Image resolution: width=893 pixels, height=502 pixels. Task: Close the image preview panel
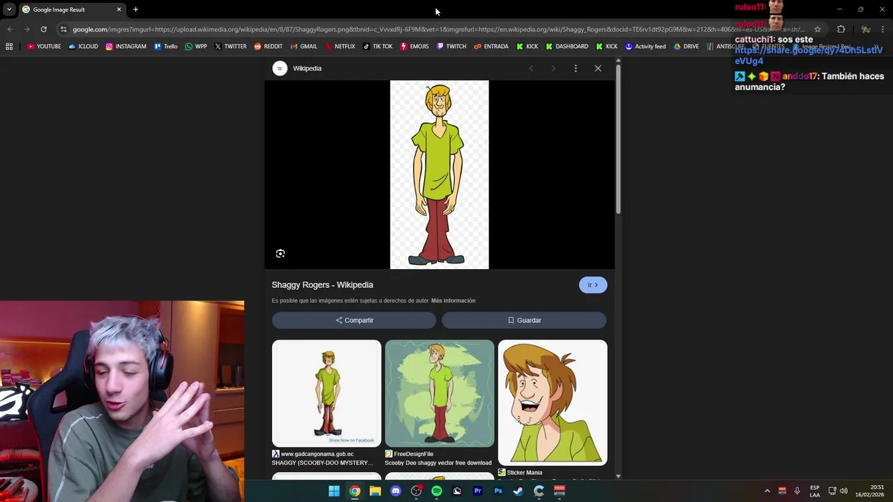pyautogui.click(x=598, y=68)
